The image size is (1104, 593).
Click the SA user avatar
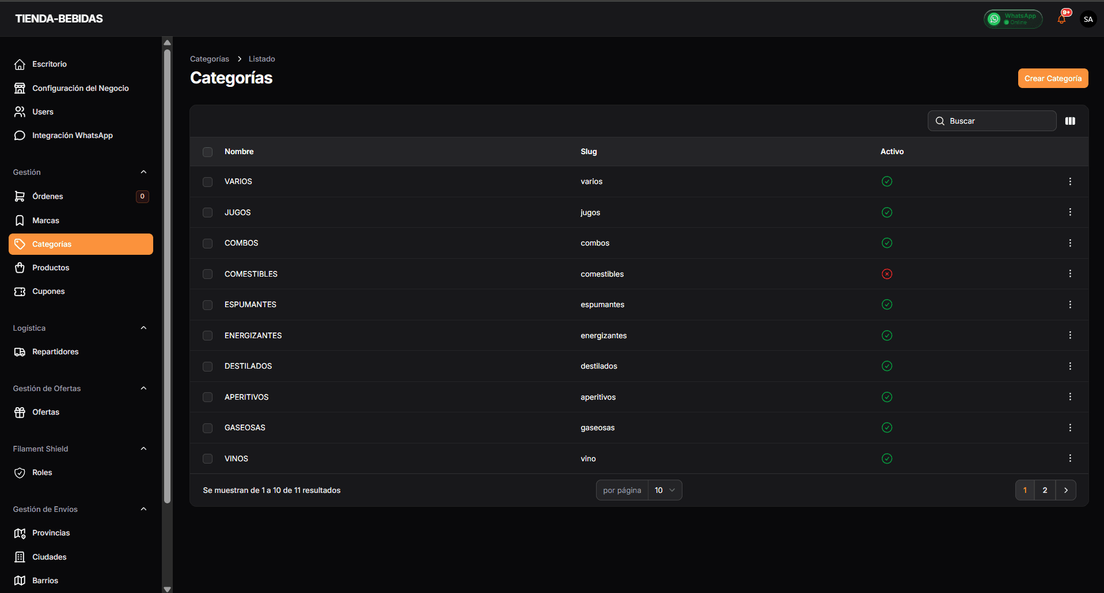click(x=1088, y=19)
